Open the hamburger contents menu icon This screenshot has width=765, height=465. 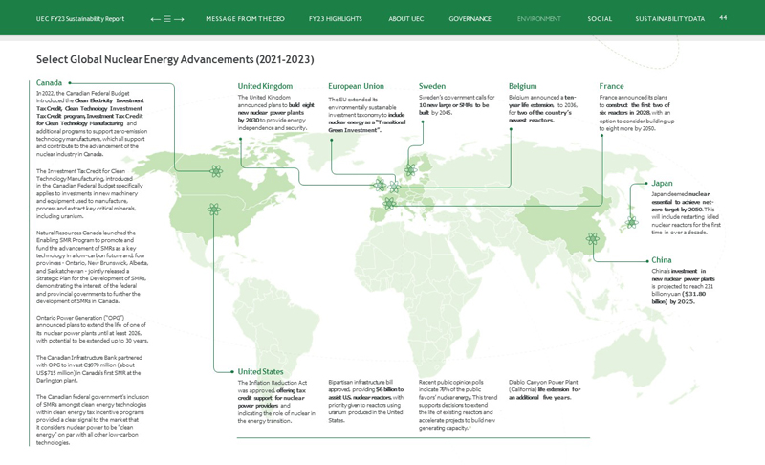coord(167,19)
